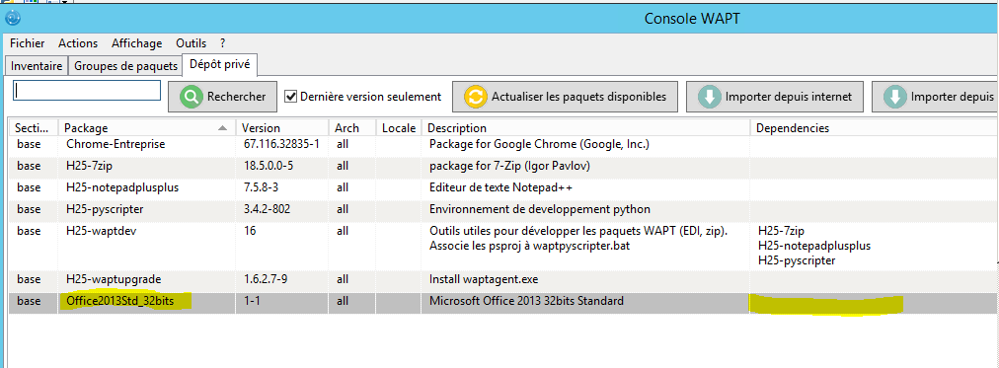Image resolution: width=999 pixels, height=368 pixels.
Task: Click version 3.4.2-802 cell
Action: (x=268, y=209)
